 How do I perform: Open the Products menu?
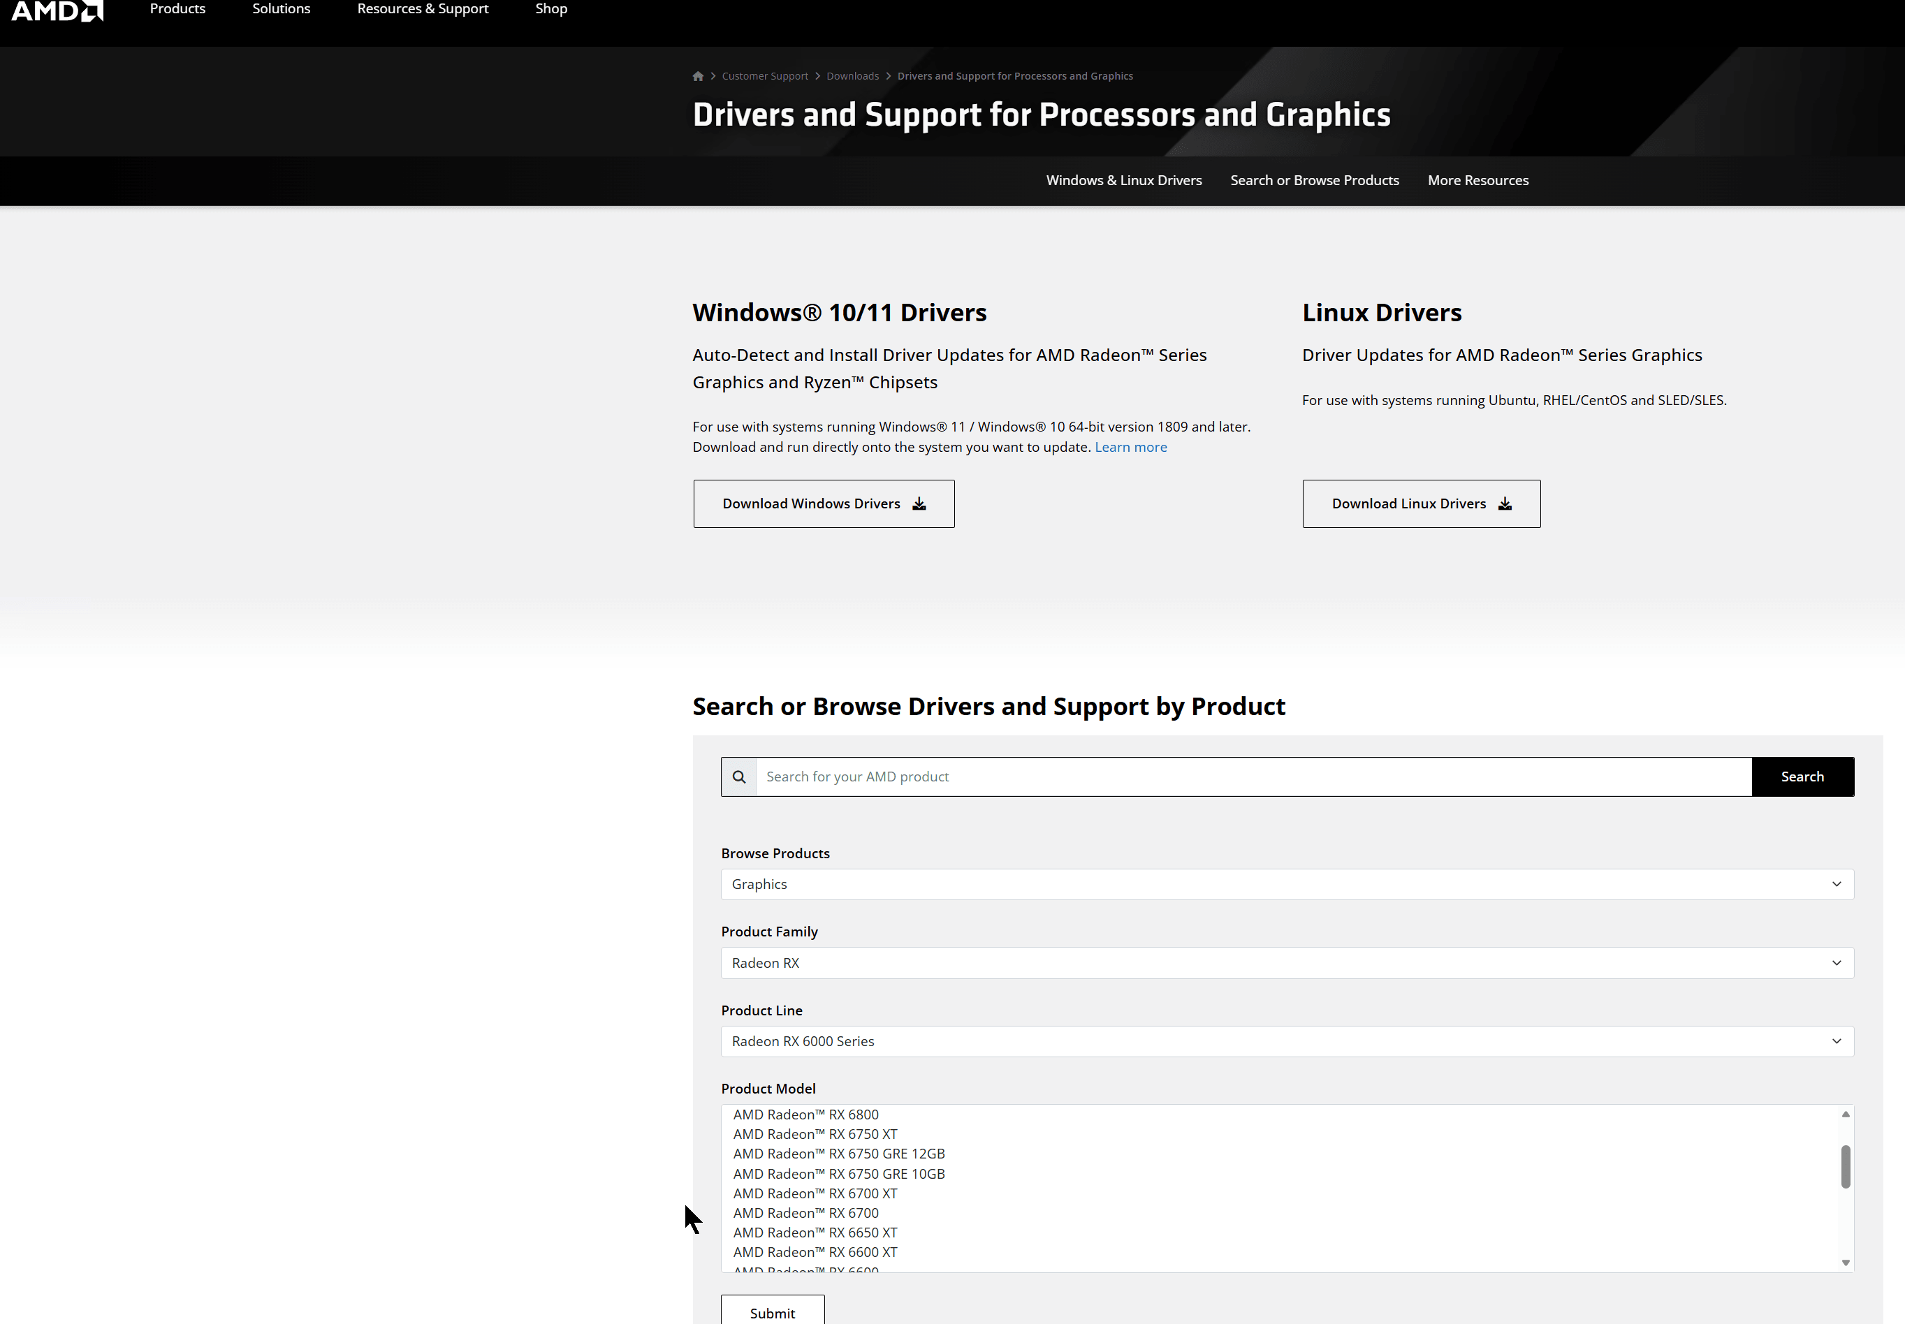(177, 8)
